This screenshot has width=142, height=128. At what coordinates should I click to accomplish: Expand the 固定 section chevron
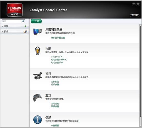pyautogui.click(x=3, y=26)
